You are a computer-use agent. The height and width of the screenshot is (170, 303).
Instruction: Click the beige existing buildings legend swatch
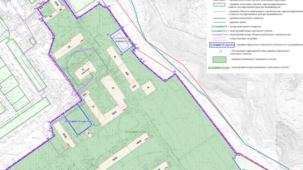pos(219,39)
